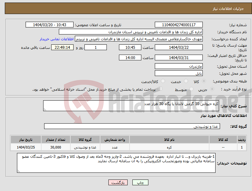252x191 pixels.
Task: Click delivery city field بابل
Action: (178, 73)
